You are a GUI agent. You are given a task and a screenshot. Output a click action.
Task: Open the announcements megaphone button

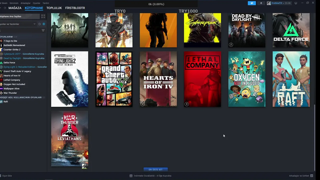252,3
